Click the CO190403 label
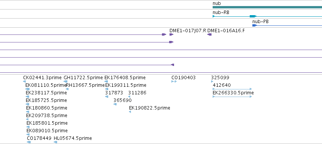 [x=184, y=78]
